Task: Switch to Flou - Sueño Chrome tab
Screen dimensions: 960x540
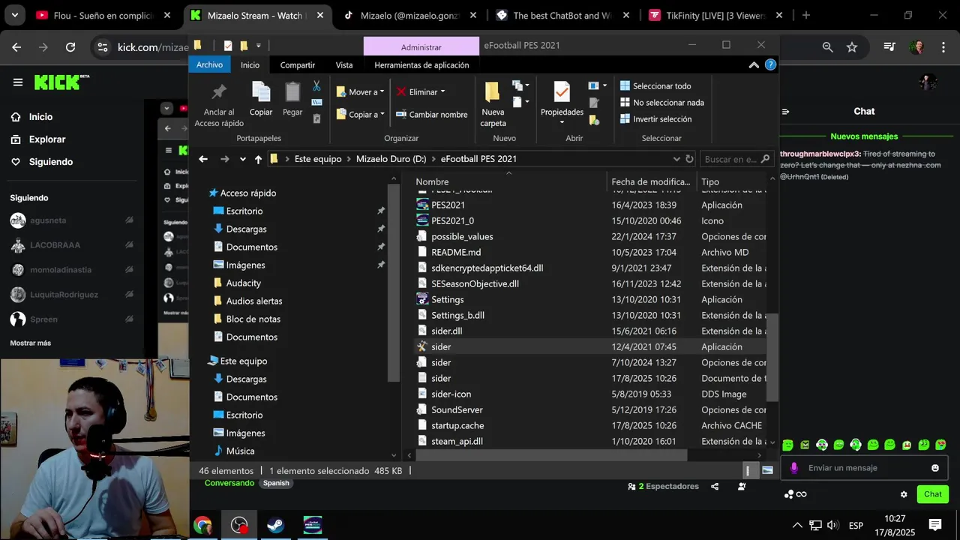Action: click(x=103, y=15)
